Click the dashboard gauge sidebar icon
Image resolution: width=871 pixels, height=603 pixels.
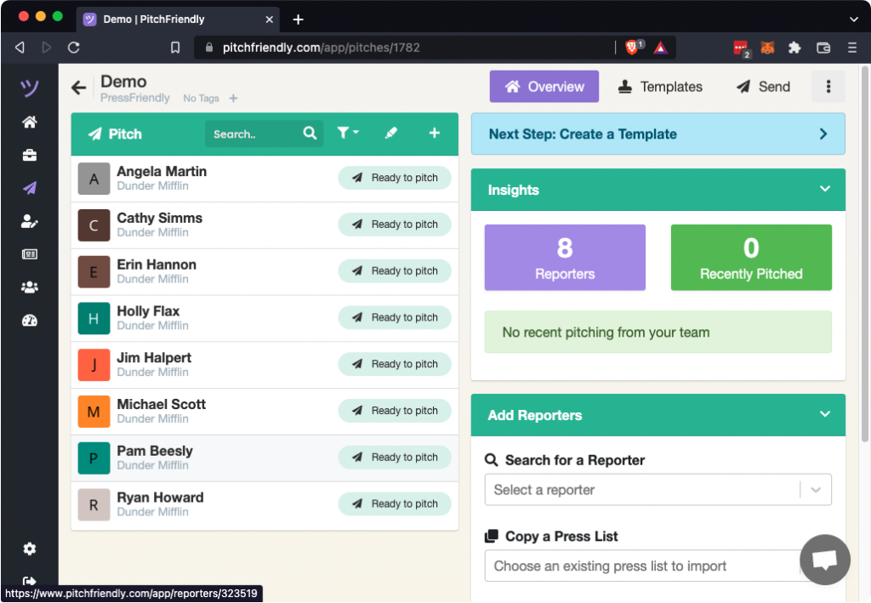click(30, 321)
